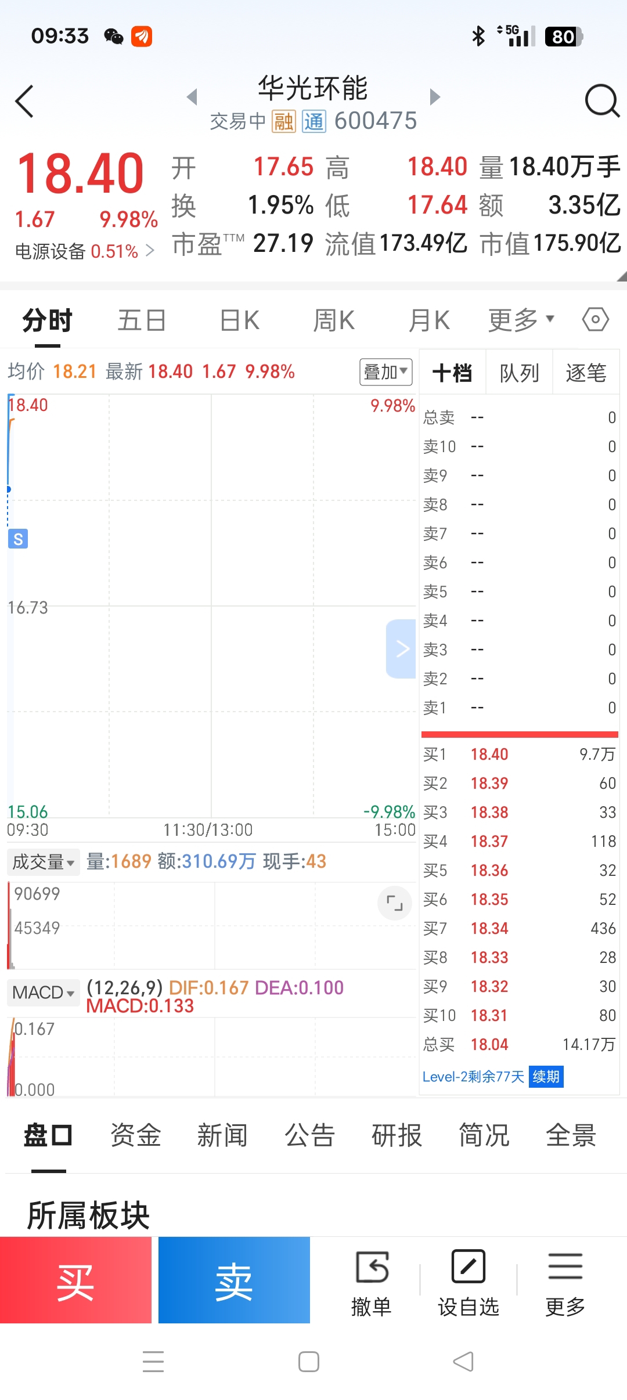The image size is (627, 1400).
Task: Tap the battery level indicator
Action: 564,37
